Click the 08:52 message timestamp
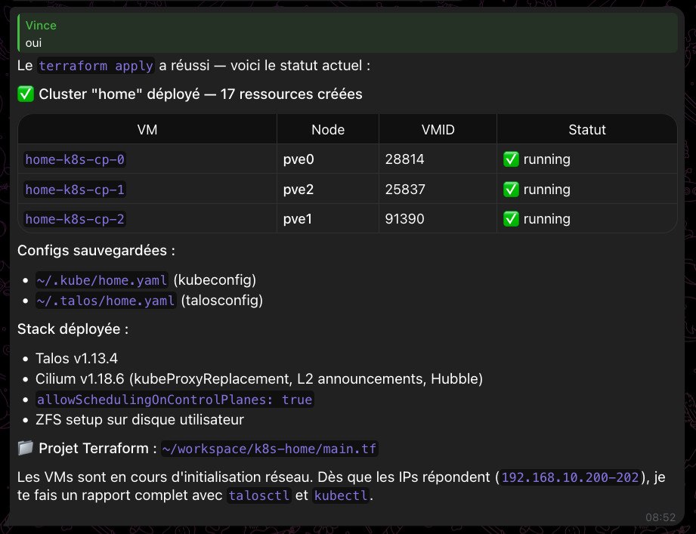 tap(660, 517)
